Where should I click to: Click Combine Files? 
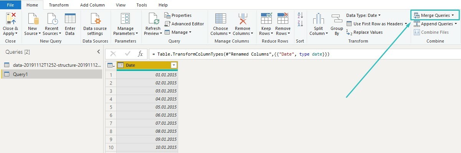[x=431, y=32]
